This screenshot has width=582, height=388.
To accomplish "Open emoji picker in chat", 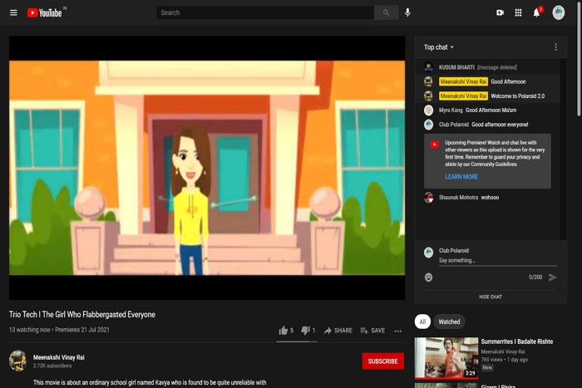I will [428, 277].
